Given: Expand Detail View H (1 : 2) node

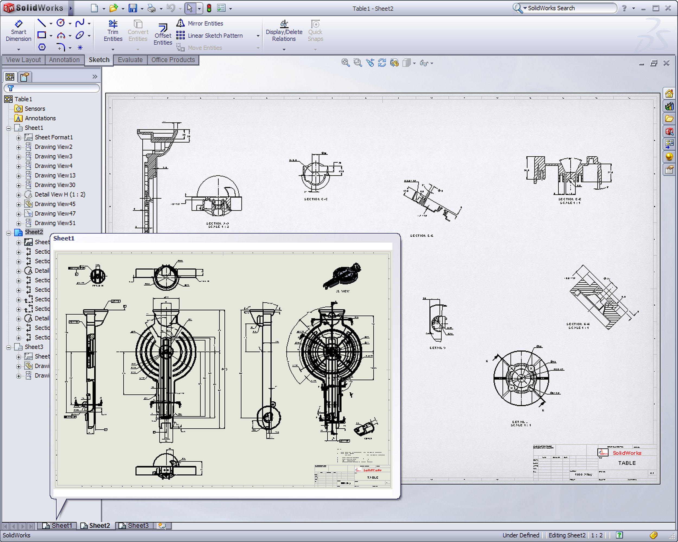Looking at the screenshot, I should [x=18, y=195].
